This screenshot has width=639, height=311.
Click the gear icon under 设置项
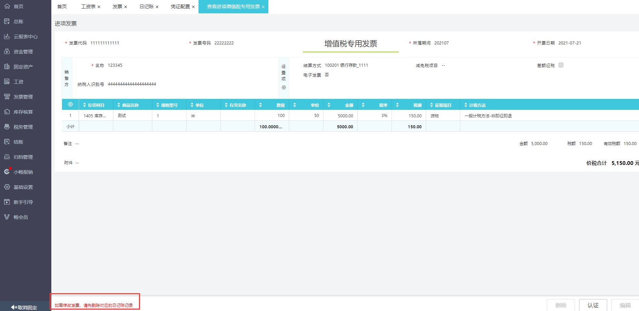point(284,88)
